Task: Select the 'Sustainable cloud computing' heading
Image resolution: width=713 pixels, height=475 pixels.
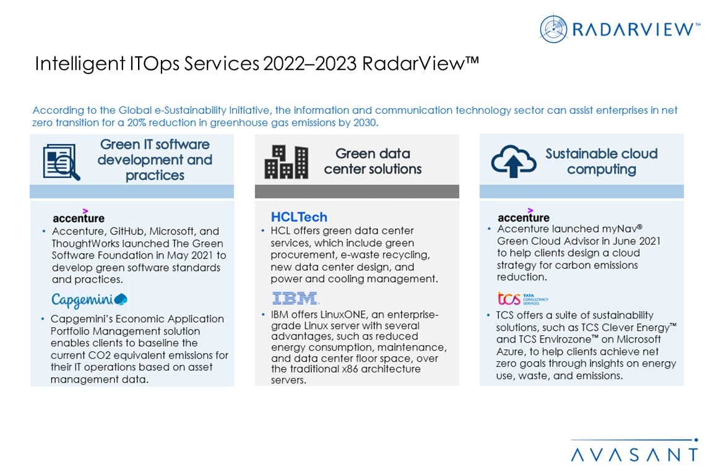Action: [x=601, y=161]
